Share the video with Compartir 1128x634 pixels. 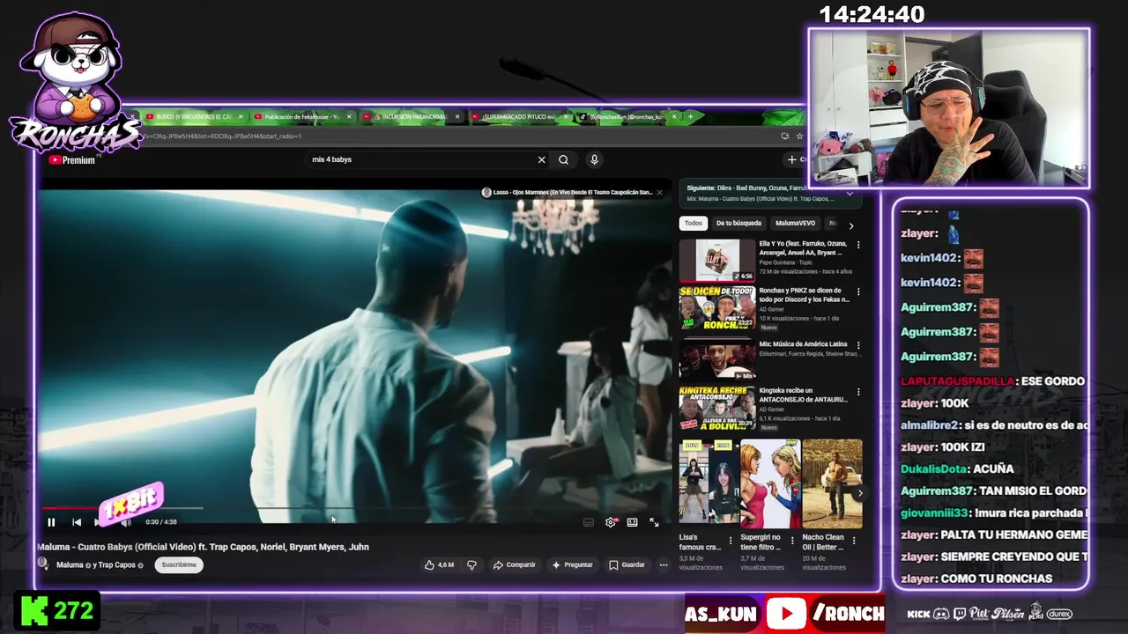(x=514, y=564)
